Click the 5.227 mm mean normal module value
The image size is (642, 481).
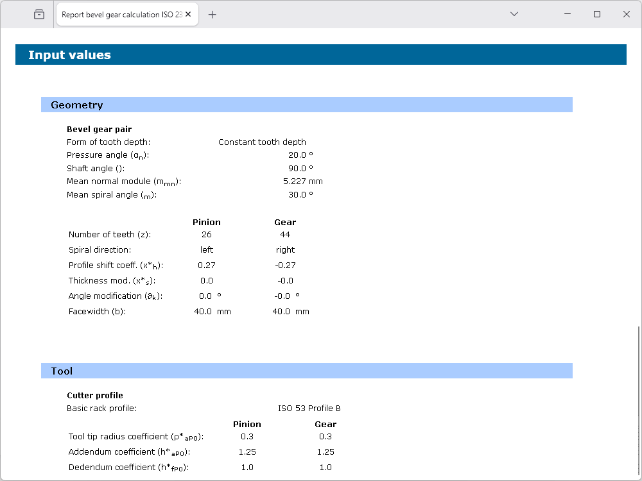click(302, 181)
